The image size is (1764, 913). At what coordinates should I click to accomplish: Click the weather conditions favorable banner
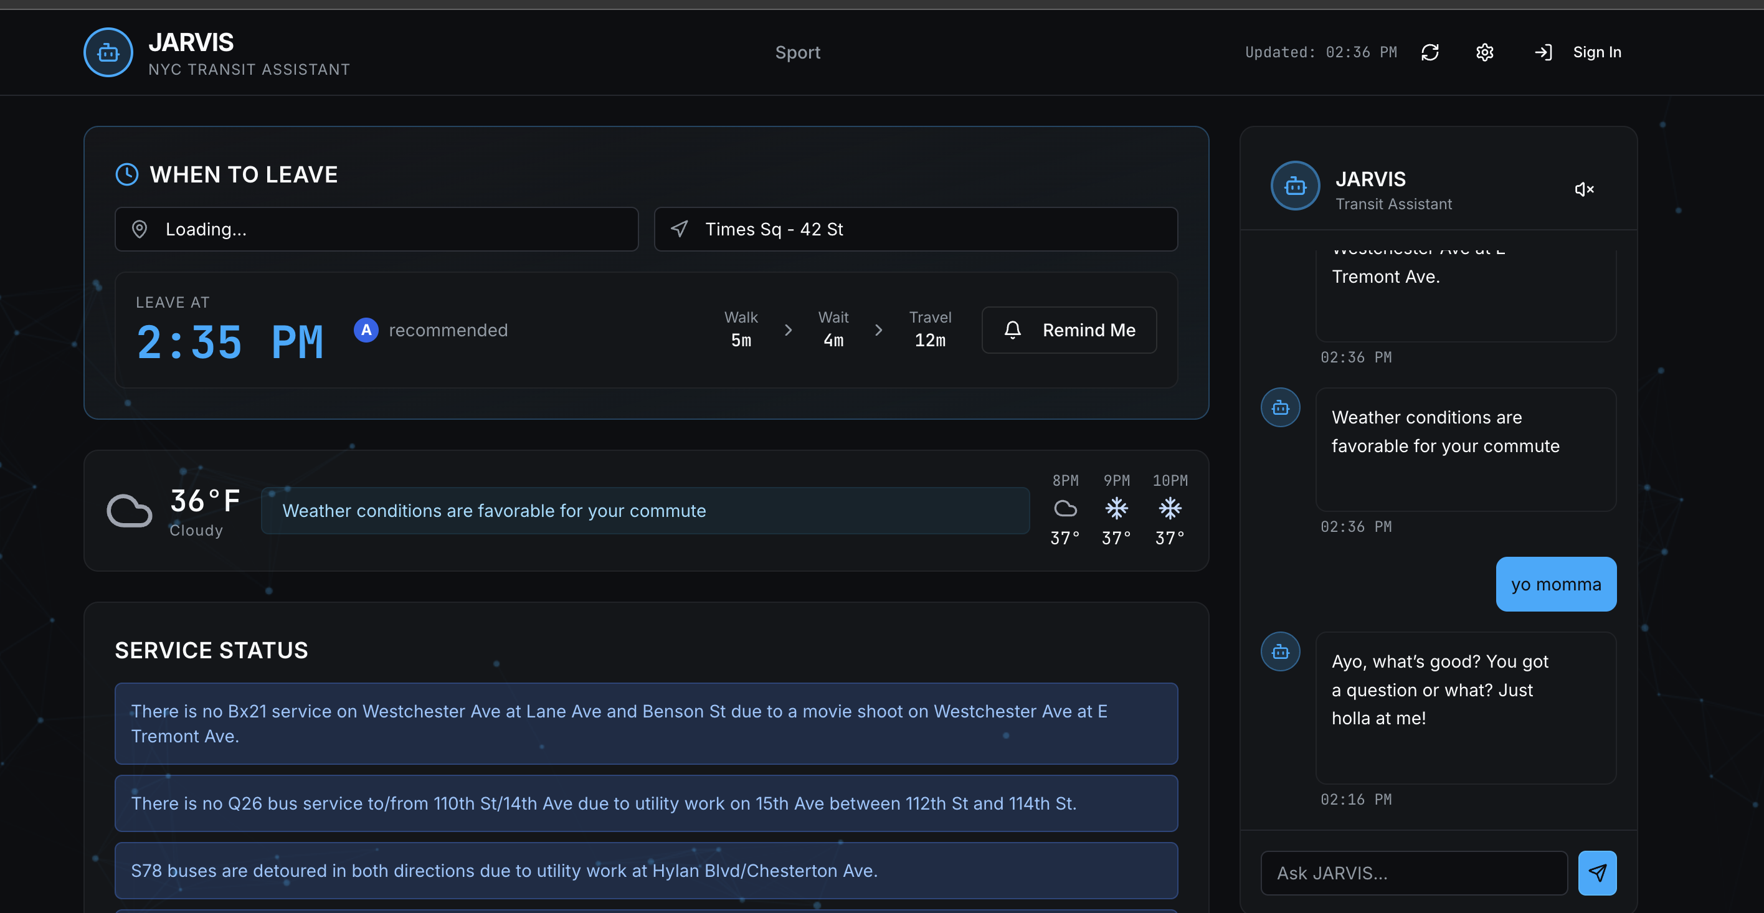(x=645, y=511)
